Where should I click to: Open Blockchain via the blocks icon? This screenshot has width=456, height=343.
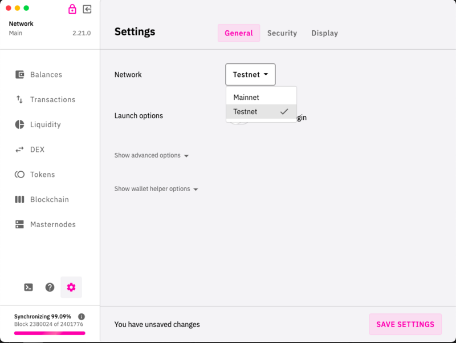(x=20, y=200)
